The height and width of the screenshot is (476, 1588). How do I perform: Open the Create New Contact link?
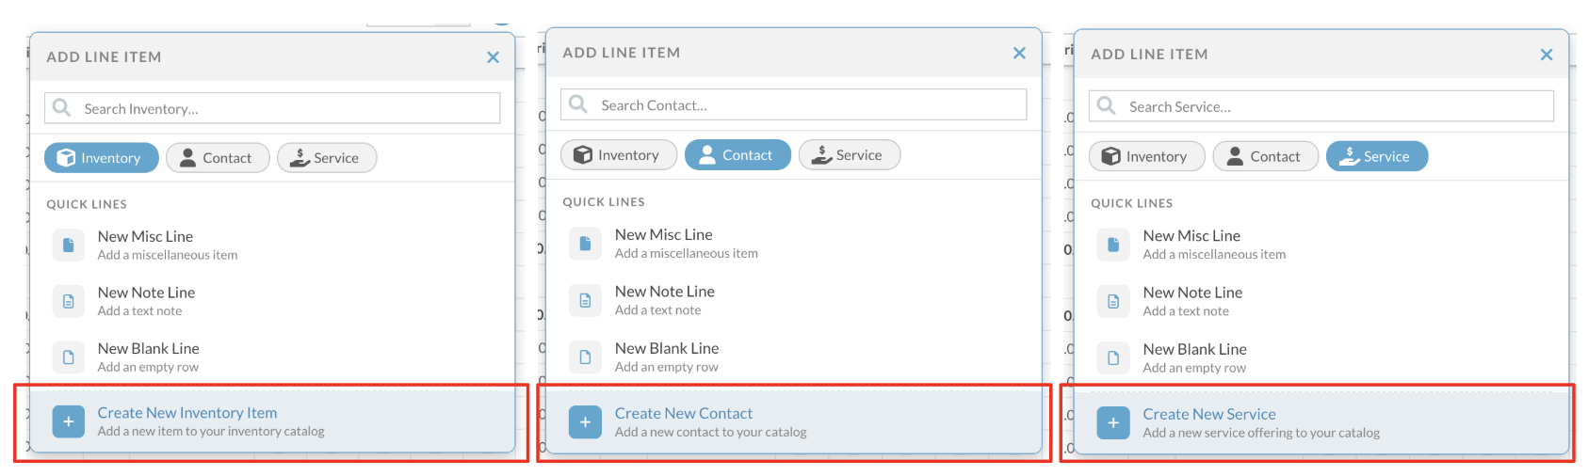coord(683,414)
